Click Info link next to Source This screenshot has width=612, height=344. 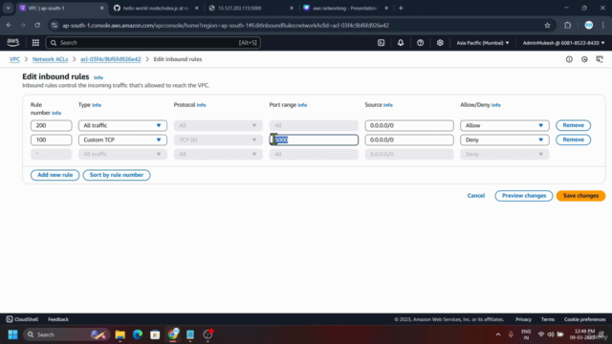click(388, 105)
